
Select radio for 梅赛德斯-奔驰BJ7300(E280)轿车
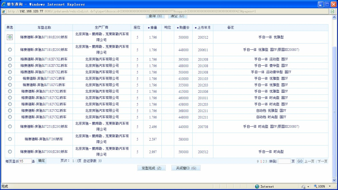10,152
